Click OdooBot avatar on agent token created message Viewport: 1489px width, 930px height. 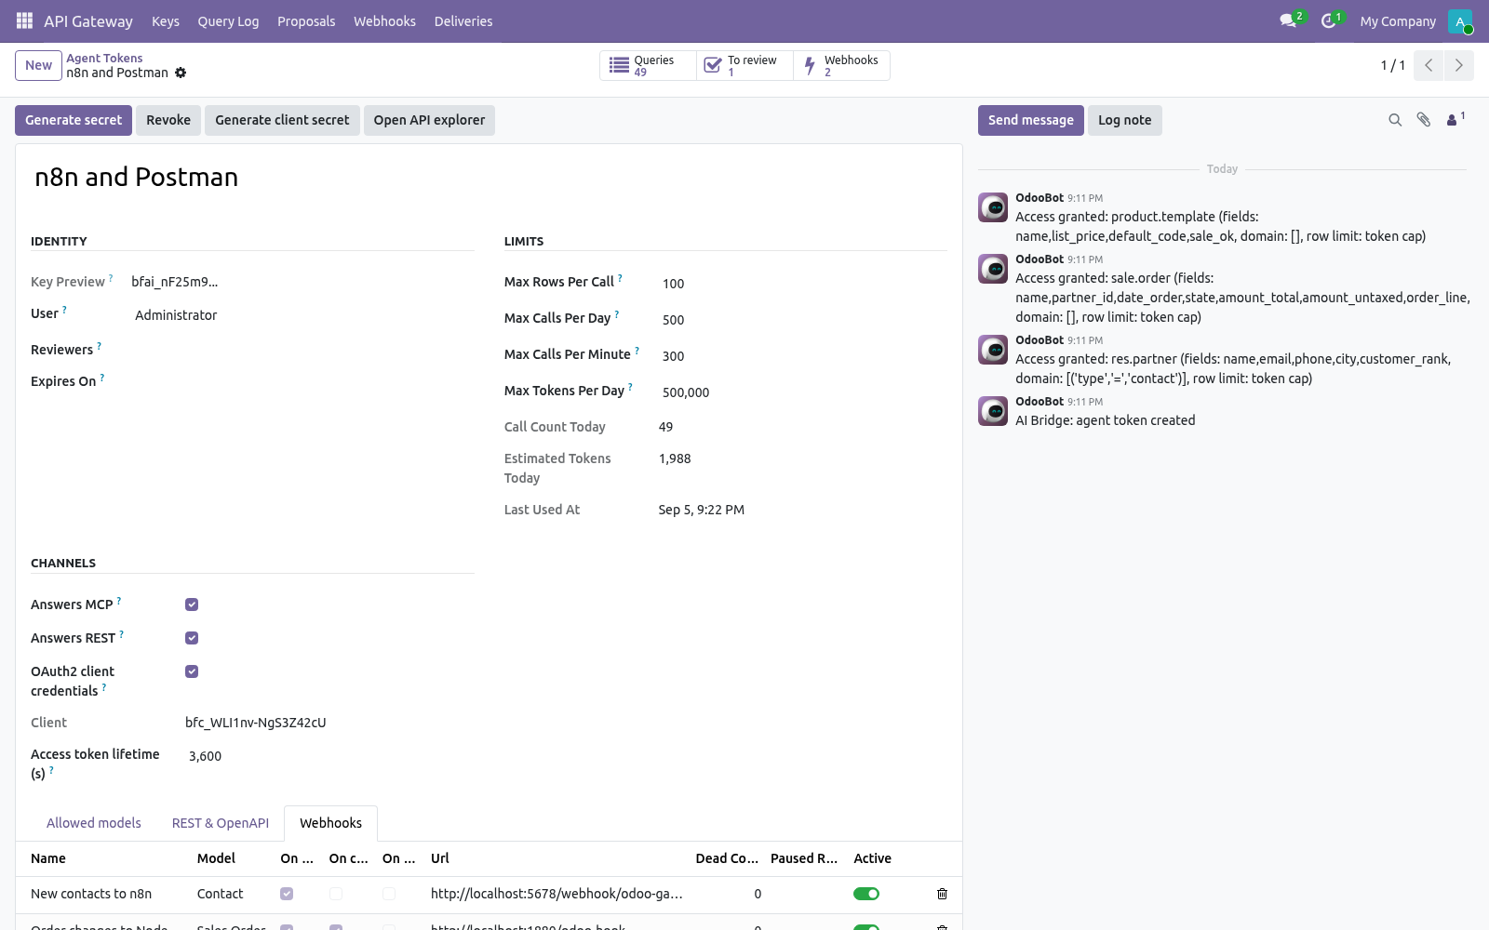tap(993, 411)
